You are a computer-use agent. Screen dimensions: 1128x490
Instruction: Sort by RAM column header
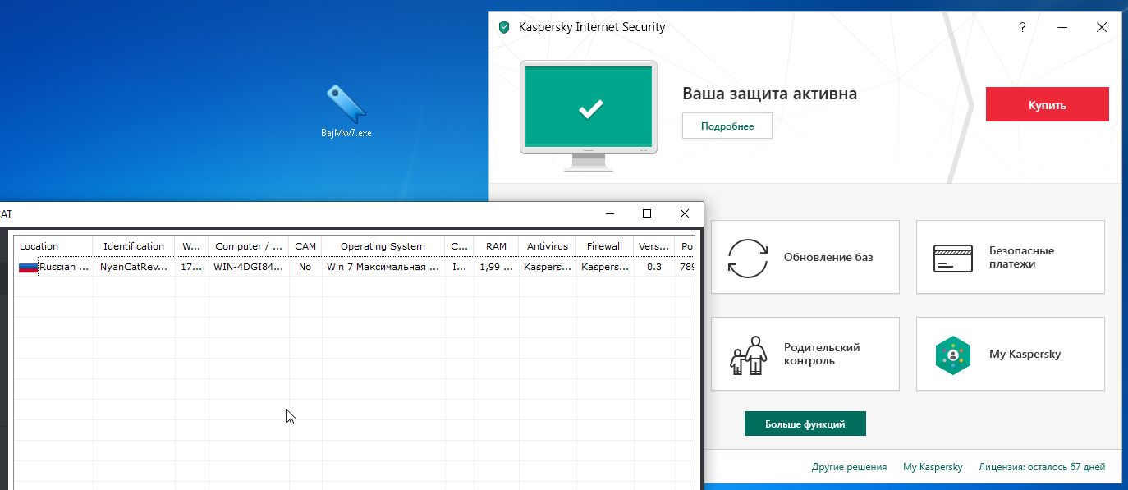click(x=496, y=246)
